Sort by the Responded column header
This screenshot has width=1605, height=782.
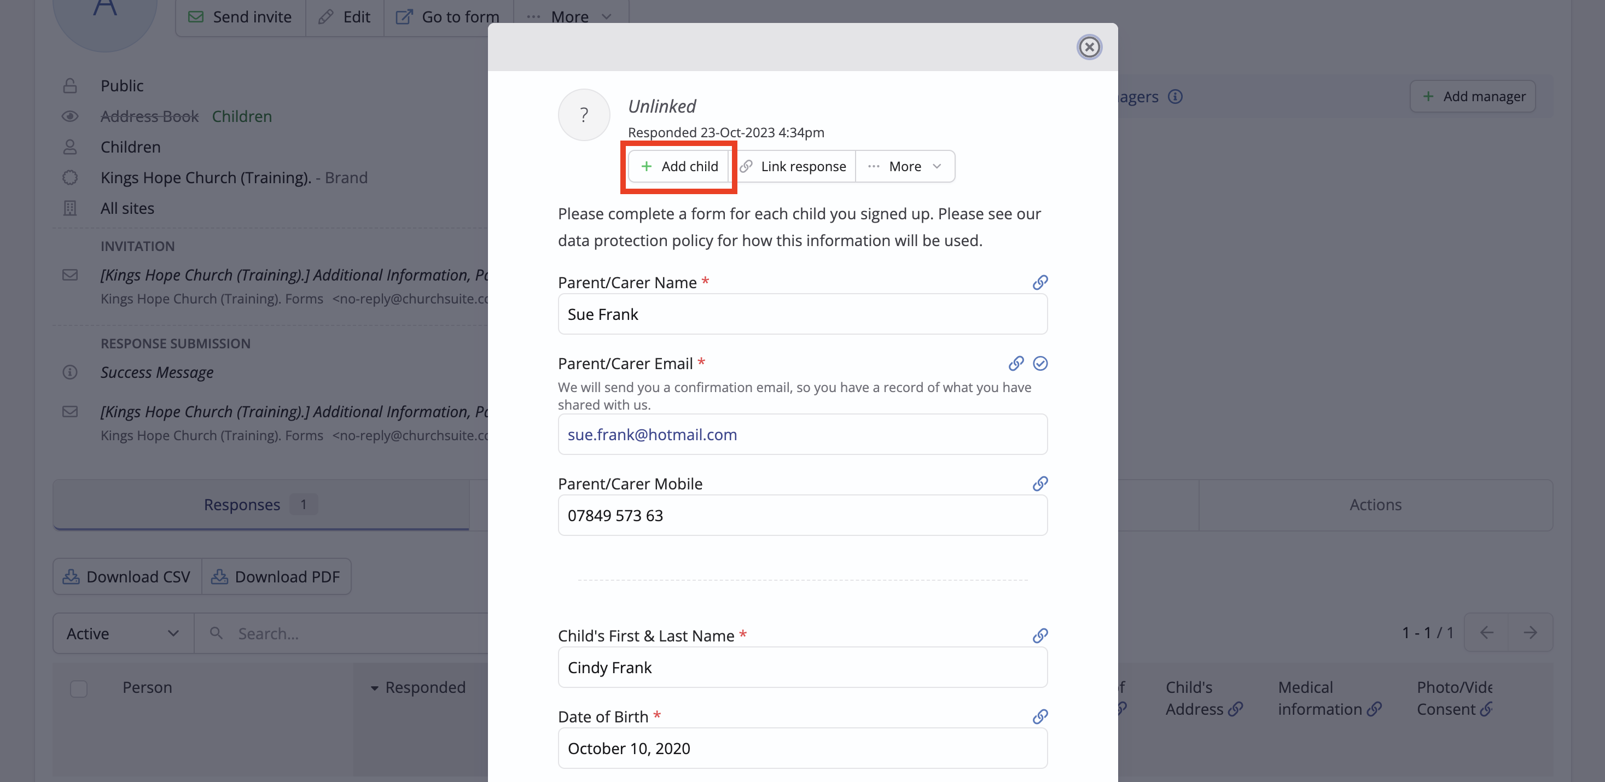coord(425,687)
